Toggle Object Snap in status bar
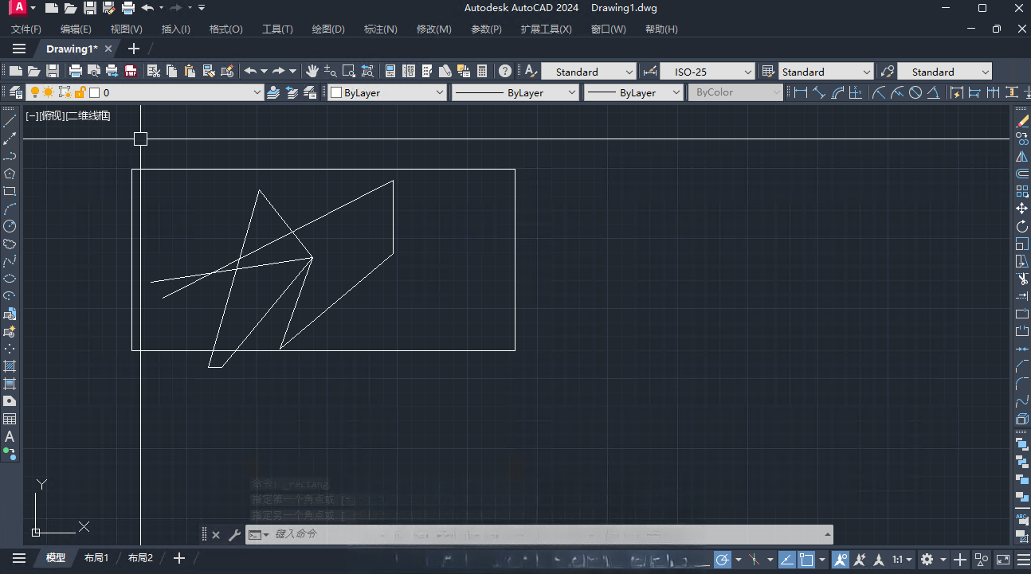1031x574 pixels. point(806,560)
